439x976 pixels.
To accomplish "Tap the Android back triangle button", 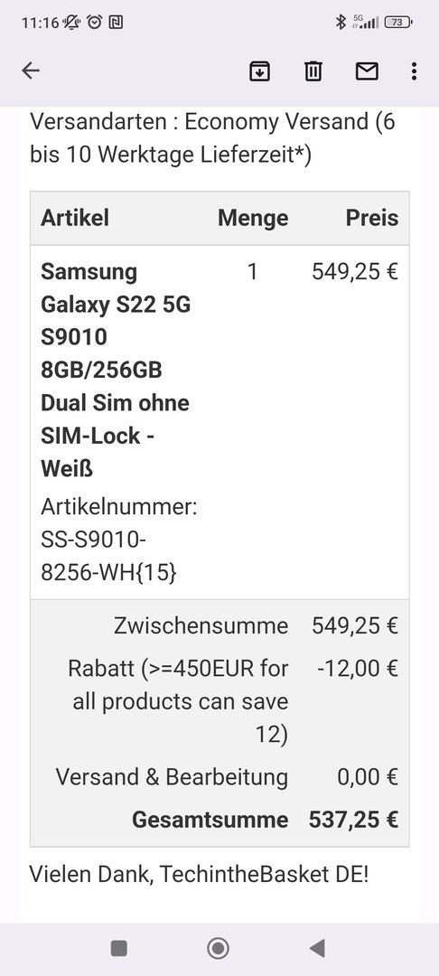I will tap(317, 948).
